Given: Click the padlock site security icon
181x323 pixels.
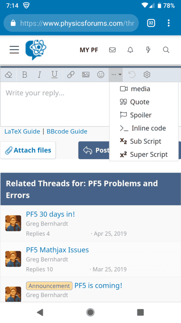Looking at the screenshot, I should point(13,23).
